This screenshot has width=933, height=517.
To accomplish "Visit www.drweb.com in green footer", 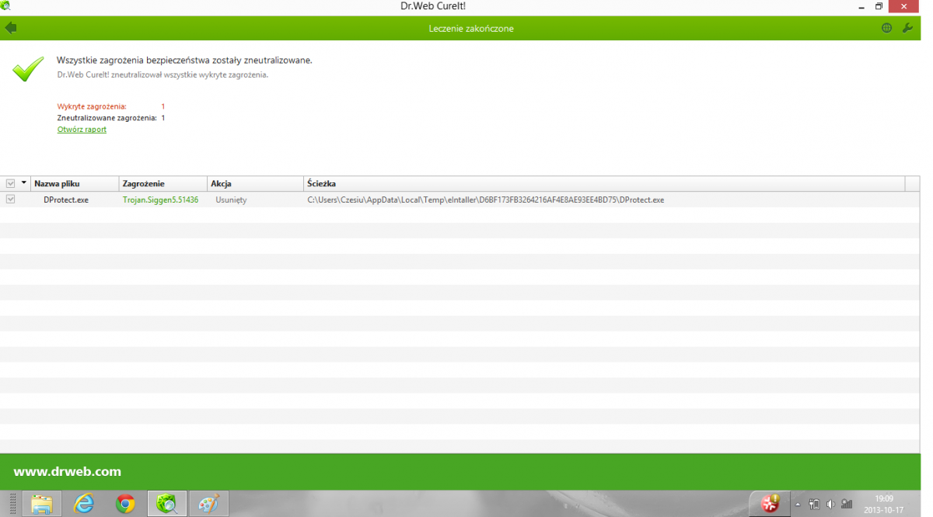I will [x=68, y=471].
